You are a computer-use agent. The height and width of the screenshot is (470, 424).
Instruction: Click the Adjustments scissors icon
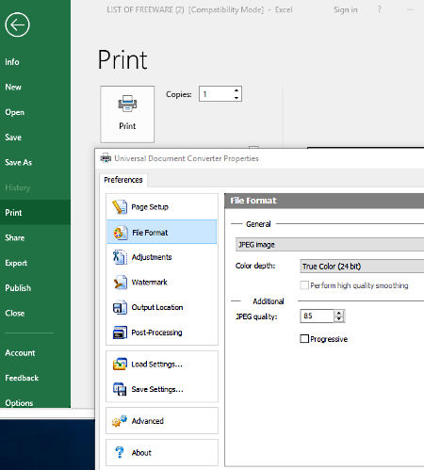coord(120,257)
